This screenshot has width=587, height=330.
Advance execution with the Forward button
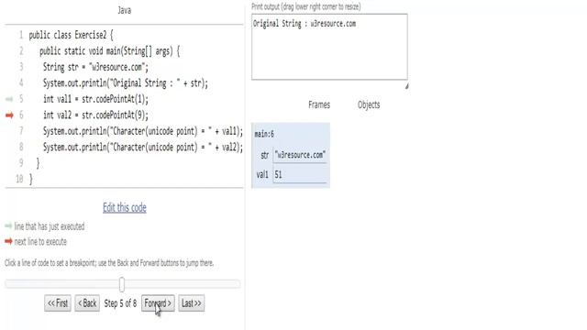pos(158,303)
